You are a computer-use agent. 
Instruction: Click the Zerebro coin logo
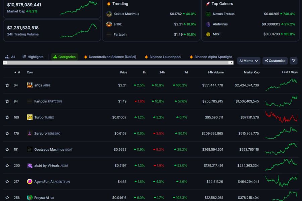(30, 134)
